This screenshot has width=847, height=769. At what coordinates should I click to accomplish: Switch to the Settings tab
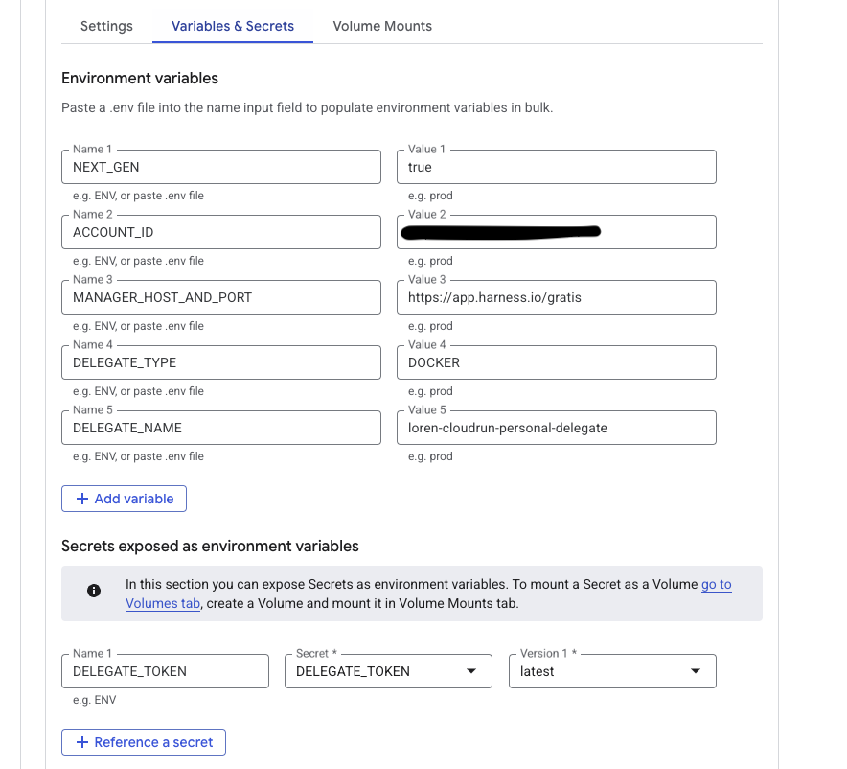(x=106, y=26)
